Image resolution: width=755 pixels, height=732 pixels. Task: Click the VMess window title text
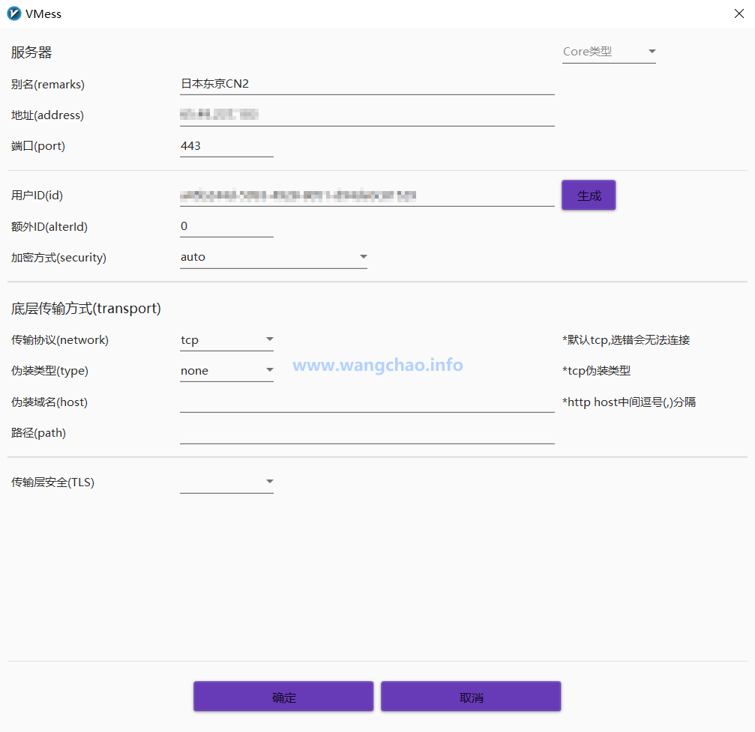coord(43,14)
